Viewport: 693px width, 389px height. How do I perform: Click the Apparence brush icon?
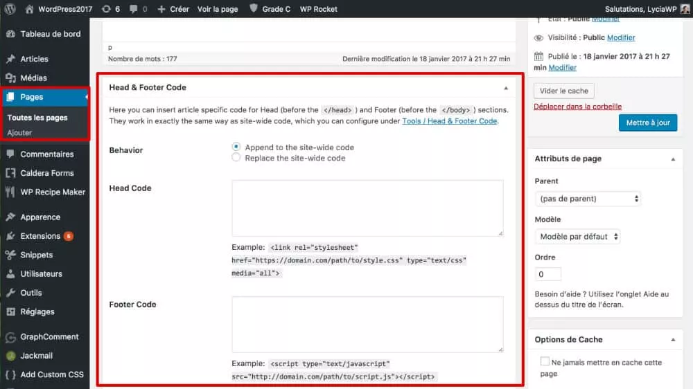pyautogui.click(x=10, y=217)
